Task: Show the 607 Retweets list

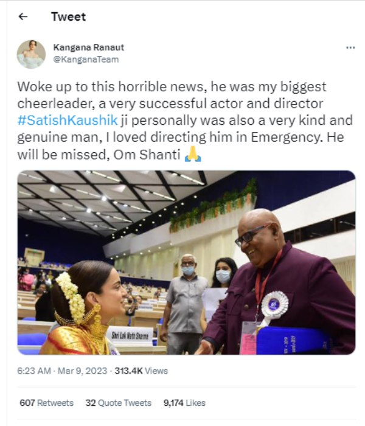Action: point(46,403)
